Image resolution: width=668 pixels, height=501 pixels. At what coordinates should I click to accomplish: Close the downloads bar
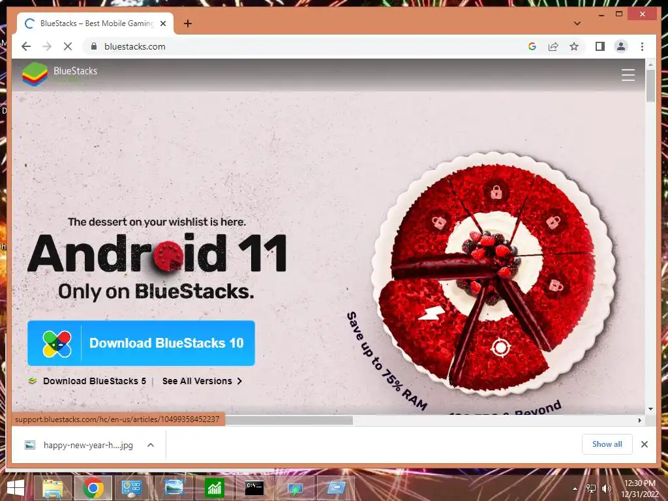644,444
